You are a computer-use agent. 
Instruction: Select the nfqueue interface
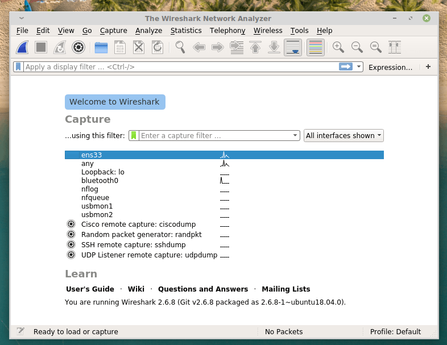pos(224,198)
